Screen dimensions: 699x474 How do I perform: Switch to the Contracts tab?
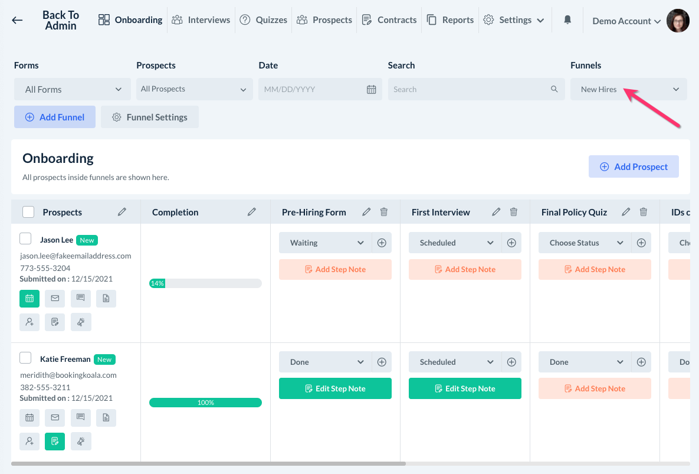click(x=389, y=20)
